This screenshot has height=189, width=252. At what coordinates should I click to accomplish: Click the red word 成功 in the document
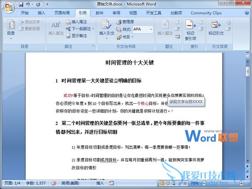coord(68,96)
